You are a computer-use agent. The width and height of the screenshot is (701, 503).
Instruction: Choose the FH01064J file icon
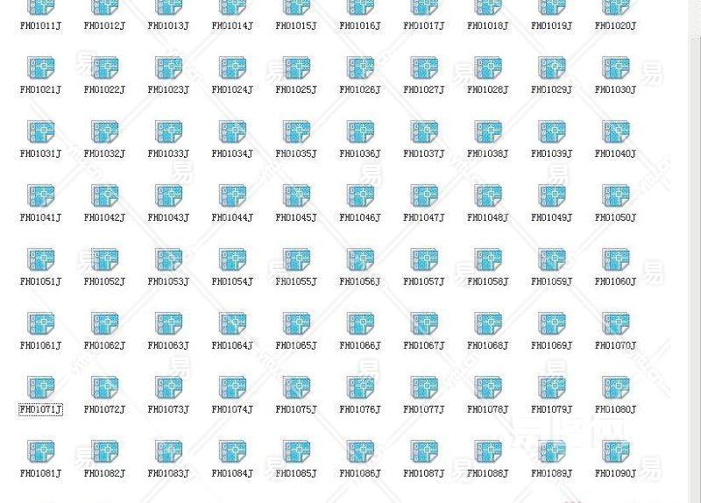232,323
